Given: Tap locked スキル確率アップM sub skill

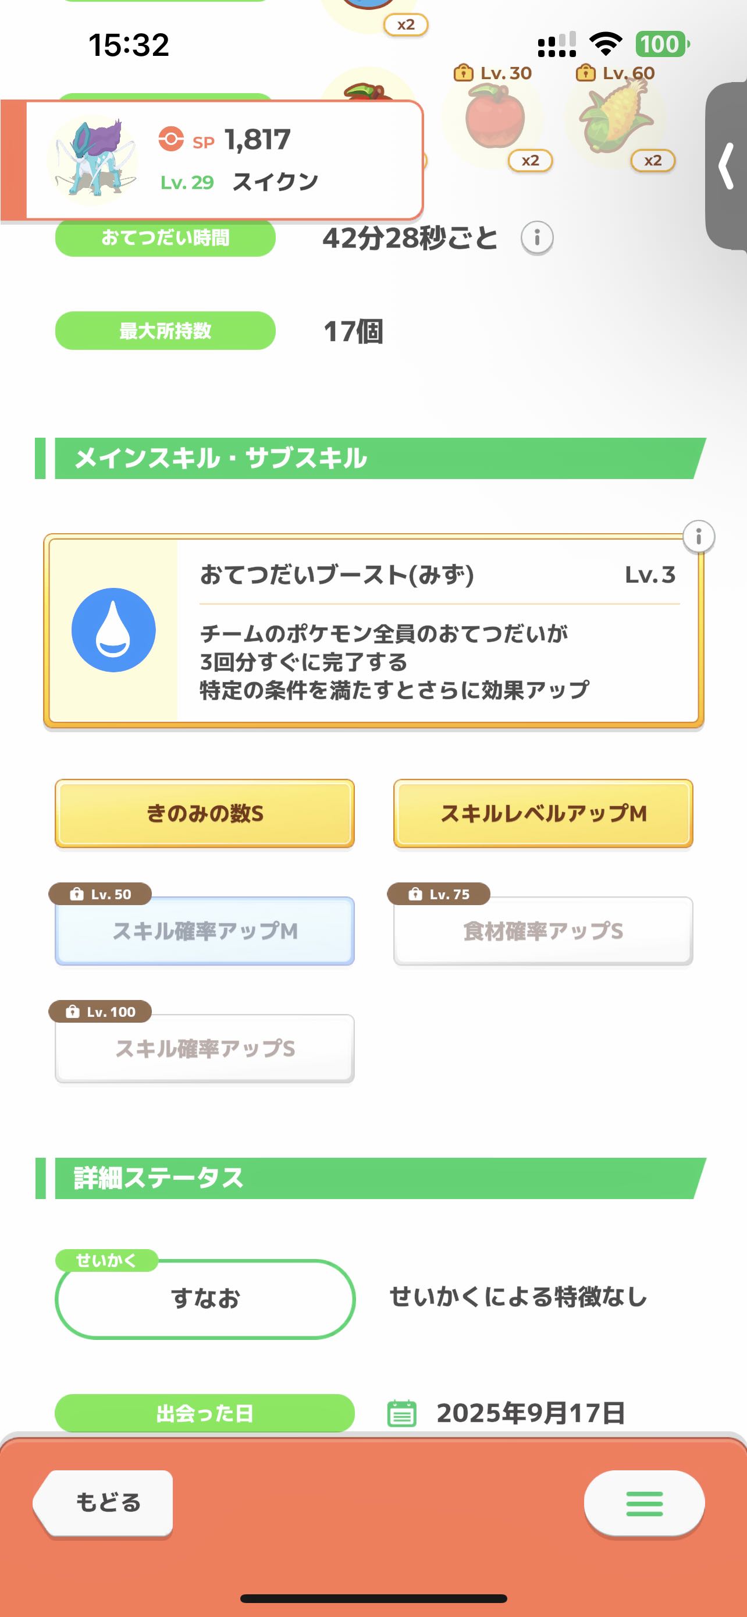Looking at the screenshot, I should pos(204,931).
